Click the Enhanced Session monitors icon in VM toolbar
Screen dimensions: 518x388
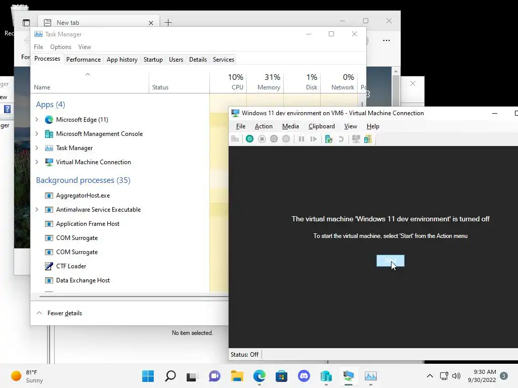pyautogui.click(x=356, y=139)
